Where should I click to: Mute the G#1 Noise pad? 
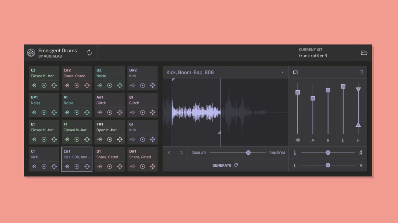click(34, 112)
